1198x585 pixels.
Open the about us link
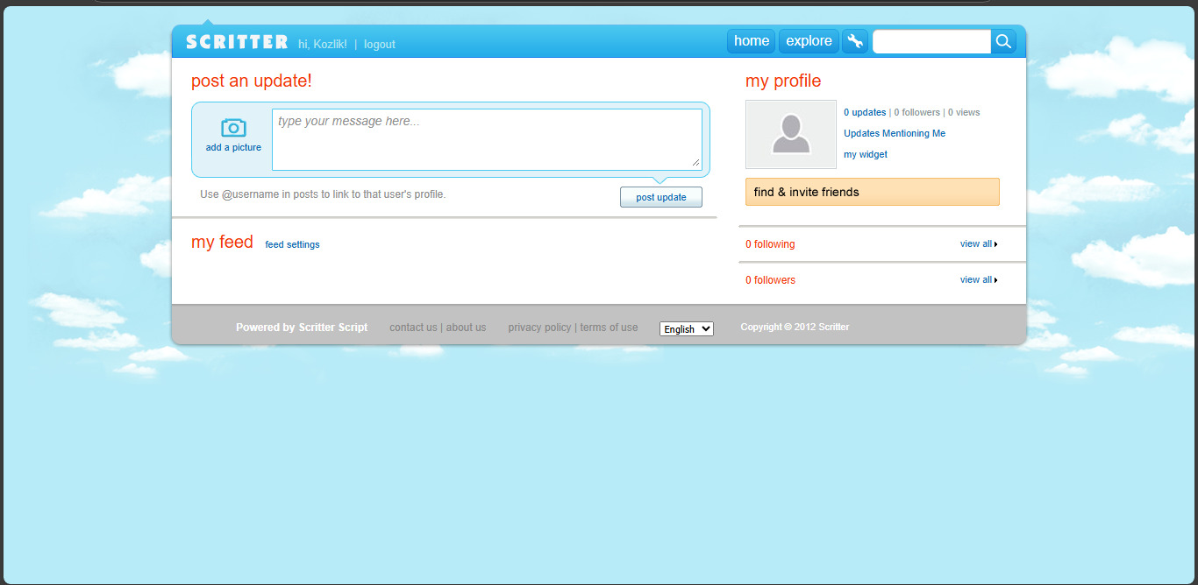pos(466,328)
